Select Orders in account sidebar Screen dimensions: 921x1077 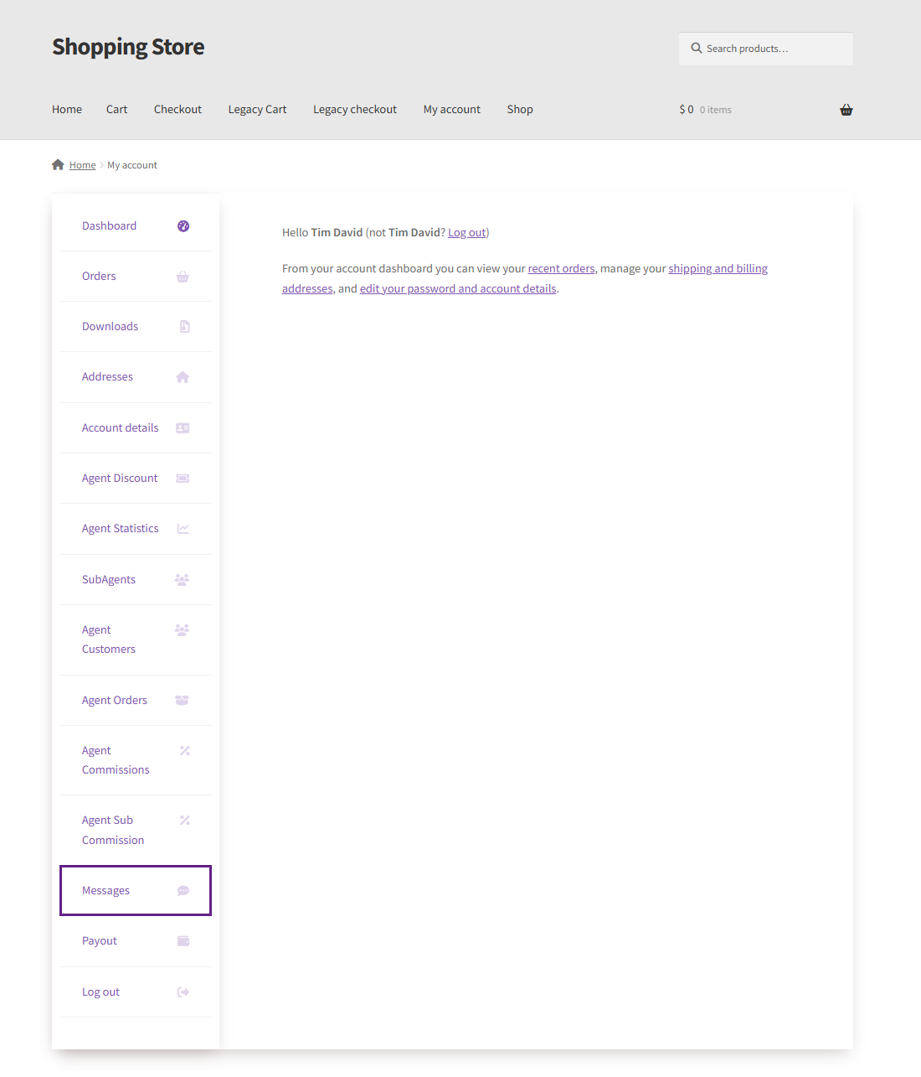pyautogui.click(x=99, y=277)
